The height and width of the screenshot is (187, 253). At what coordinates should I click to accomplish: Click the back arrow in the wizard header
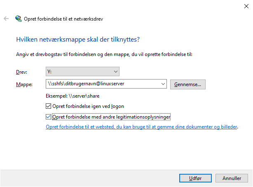pyautogui.click(x=6, y=19)
